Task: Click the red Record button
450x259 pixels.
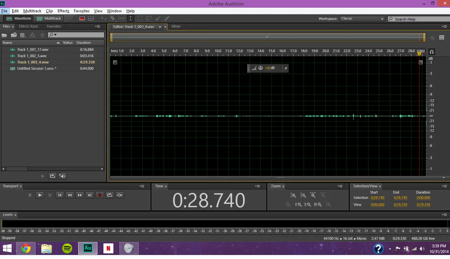Action: click(100, 195)
